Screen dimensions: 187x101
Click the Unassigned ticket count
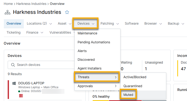tap(146, 69)
